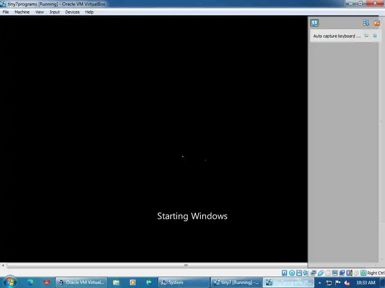Click the shared folders status icon

pyautogui.click(x=327, y=273)
